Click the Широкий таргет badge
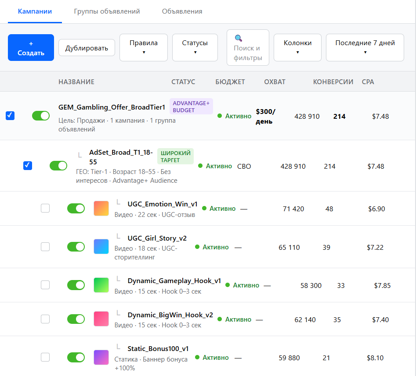 (x=175, y=156)
